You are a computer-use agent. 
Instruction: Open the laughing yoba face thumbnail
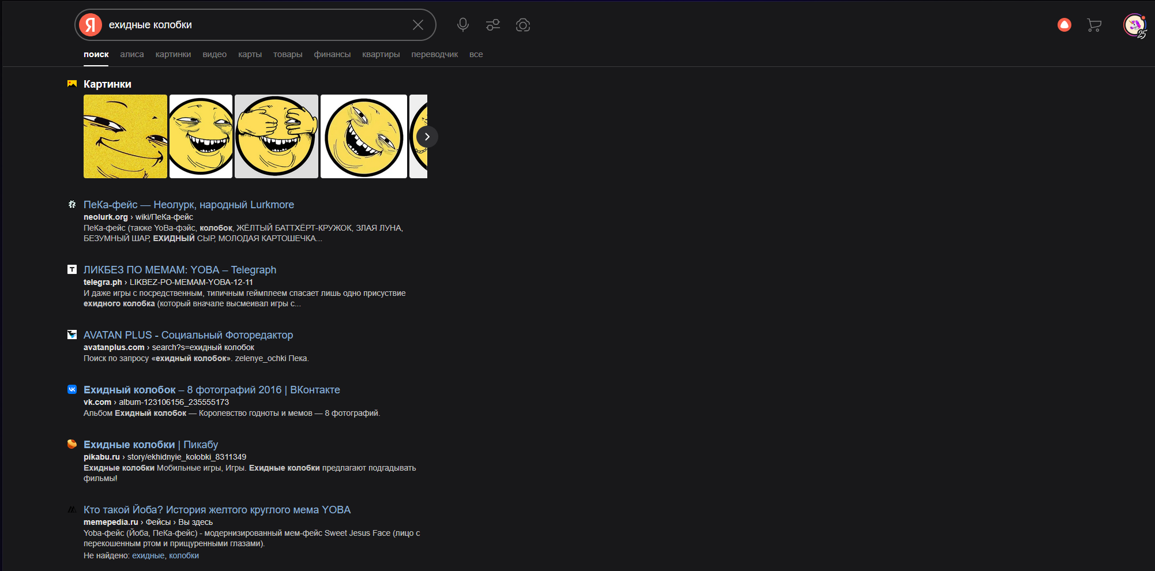tap(201, 136)
